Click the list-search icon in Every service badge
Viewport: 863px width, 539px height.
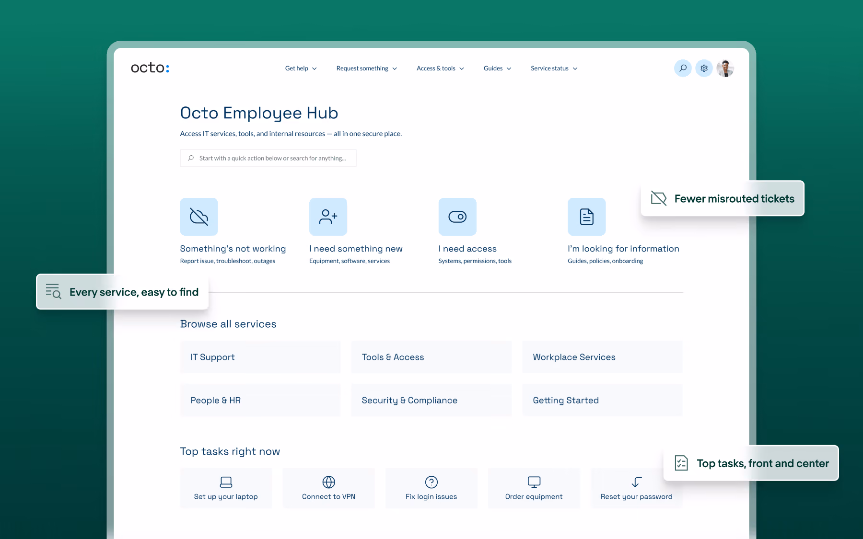[53, 291]
